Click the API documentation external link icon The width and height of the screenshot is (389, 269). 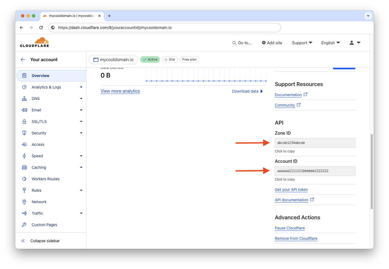tap(312, 199)
